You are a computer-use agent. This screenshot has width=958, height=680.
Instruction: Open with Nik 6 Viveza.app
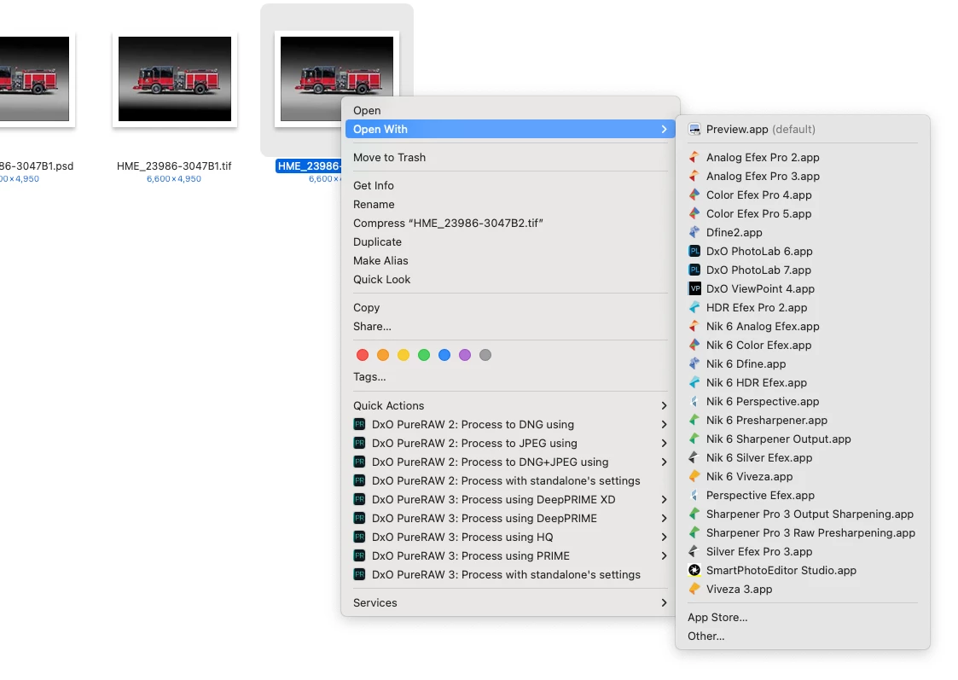coord(802,477)
